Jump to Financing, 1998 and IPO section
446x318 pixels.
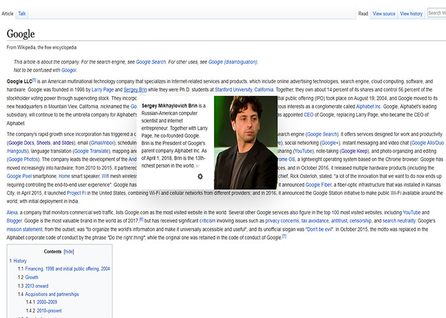[68, 268]
